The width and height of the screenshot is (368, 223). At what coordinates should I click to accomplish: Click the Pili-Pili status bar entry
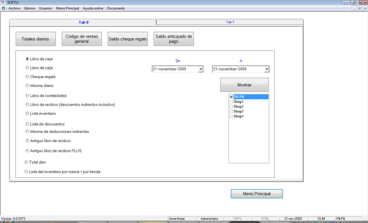point(349,219)
